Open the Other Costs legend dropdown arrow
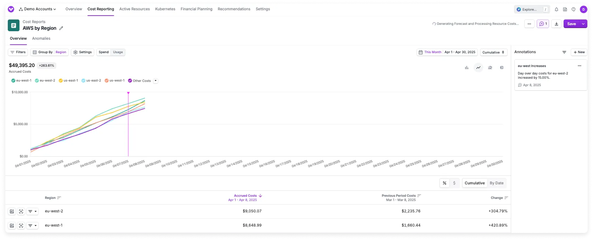 coord(156,80)
